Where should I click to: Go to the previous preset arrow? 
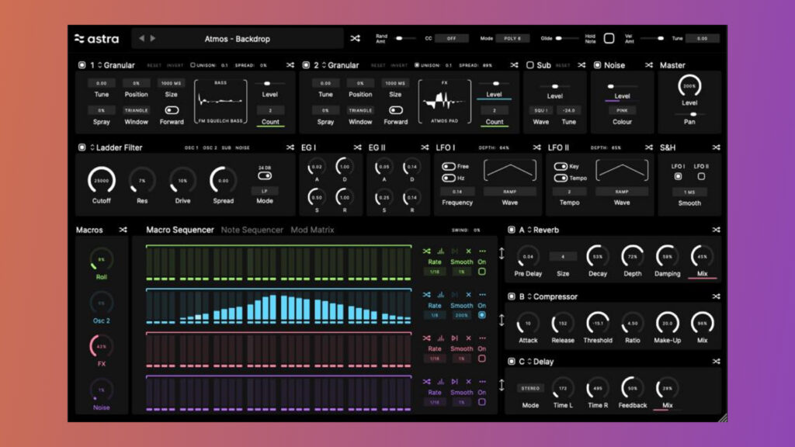pos(141,38)
